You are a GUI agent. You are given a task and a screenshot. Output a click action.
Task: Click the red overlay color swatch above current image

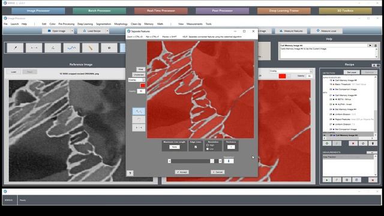(x=282, y=76)
